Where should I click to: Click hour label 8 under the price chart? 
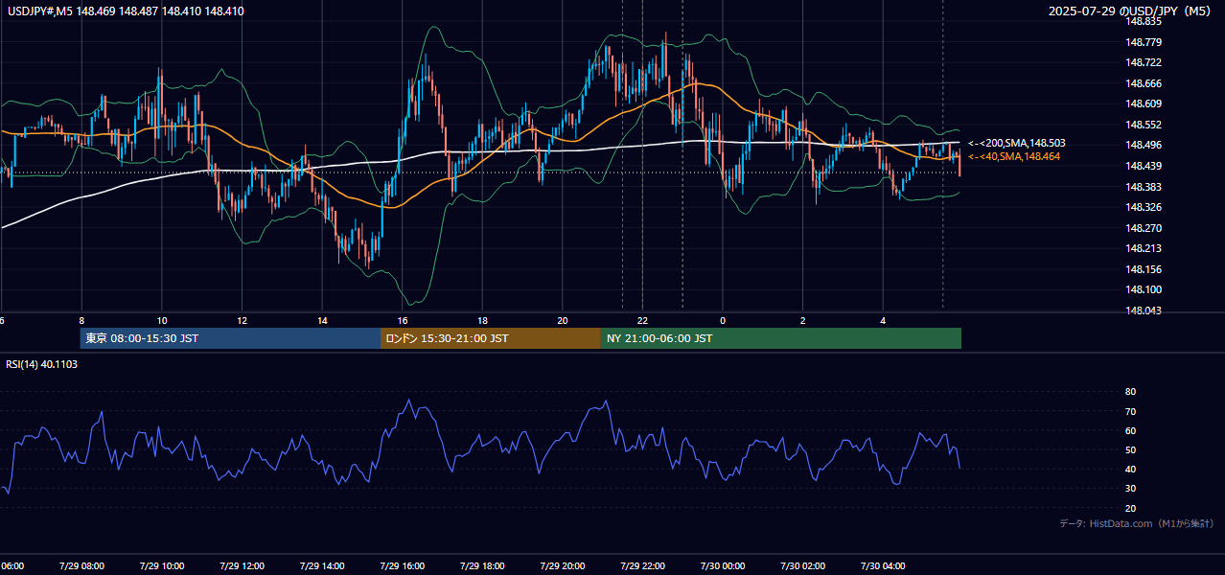pos(81,320)
